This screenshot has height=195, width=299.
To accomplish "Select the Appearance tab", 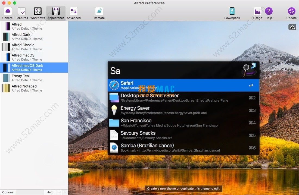I will click(x=56, y=13).
